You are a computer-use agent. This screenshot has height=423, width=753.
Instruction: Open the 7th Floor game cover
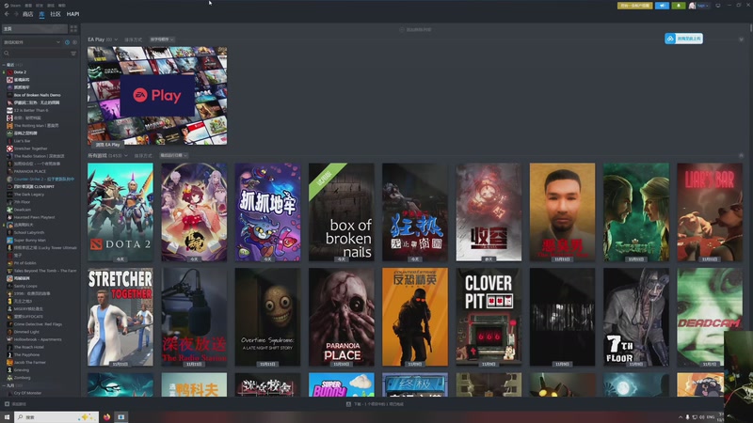(x=636, y=317)
